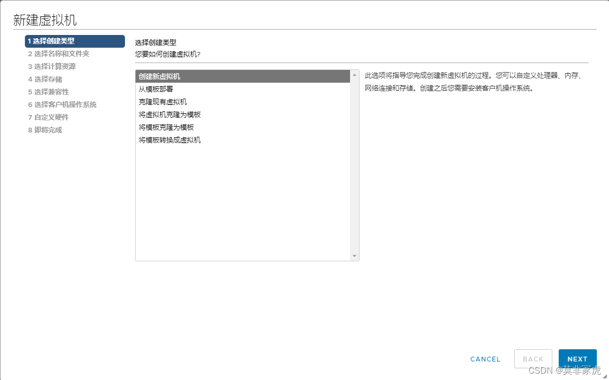The width and height of the screenshot is (609, 380).
Task: Pick 将模板克隆为模板 list entry
Action: 243,127
